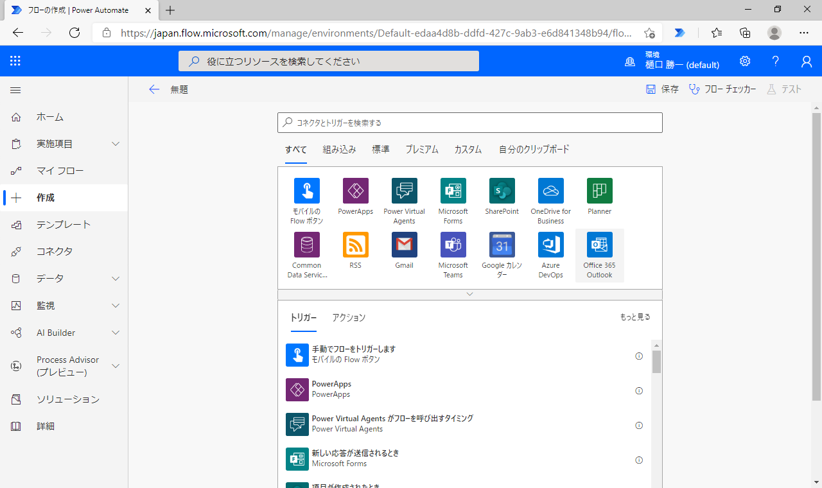The width and height of the screenshot is (822, 488).
Task: Choose the Gmail connector icon
Action: 404,245
